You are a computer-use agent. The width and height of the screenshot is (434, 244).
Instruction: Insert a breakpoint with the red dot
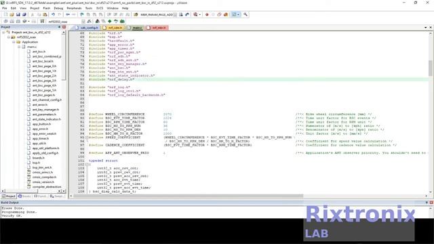pyautogui.click(x=207, y=14)
